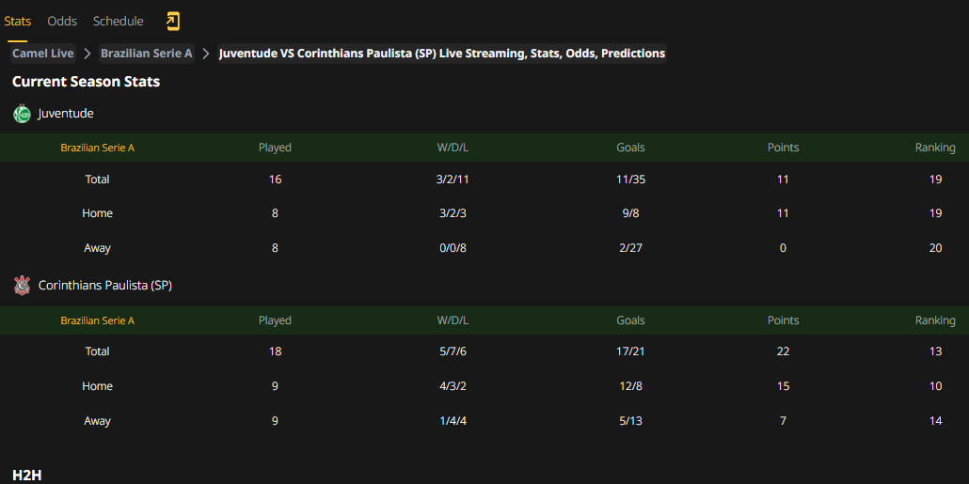Click Brazilian Serie A label in Corinthians table
The width and height of the screenshot is (969, 484).
pyautogui.click(x=97, y=320)
